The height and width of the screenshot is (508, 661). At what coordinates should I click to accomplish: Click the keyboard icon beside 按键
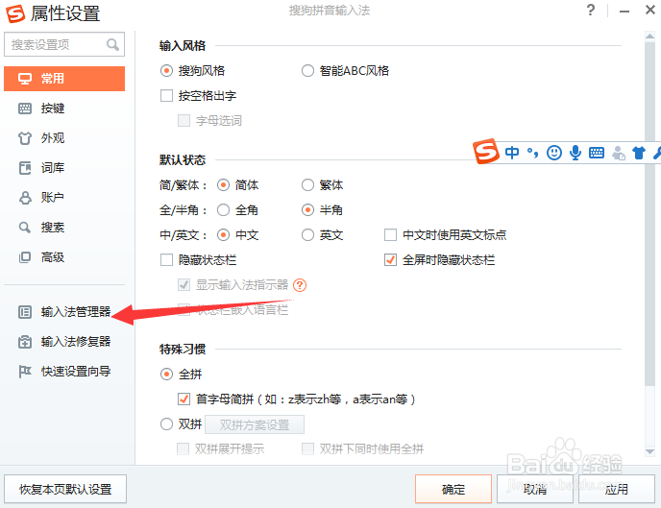point(25,109)
